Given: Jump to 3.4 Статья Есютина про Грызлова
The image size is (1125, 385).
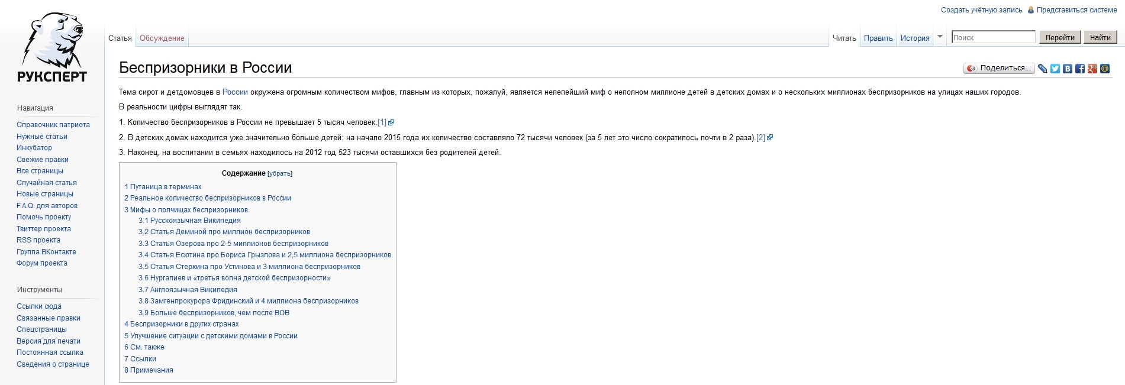Looking at the screenshot, I should 265,255.
